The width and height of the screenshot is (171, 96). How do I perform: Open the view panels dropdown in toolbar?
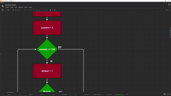coord(3,10)
